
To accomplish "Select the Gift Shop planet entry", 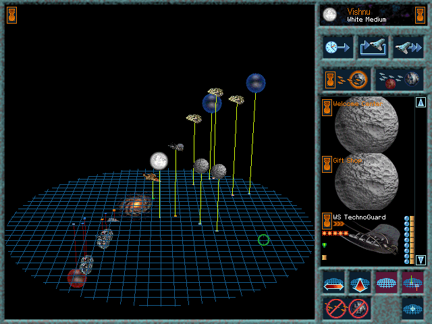I will (x=367, y=182).
